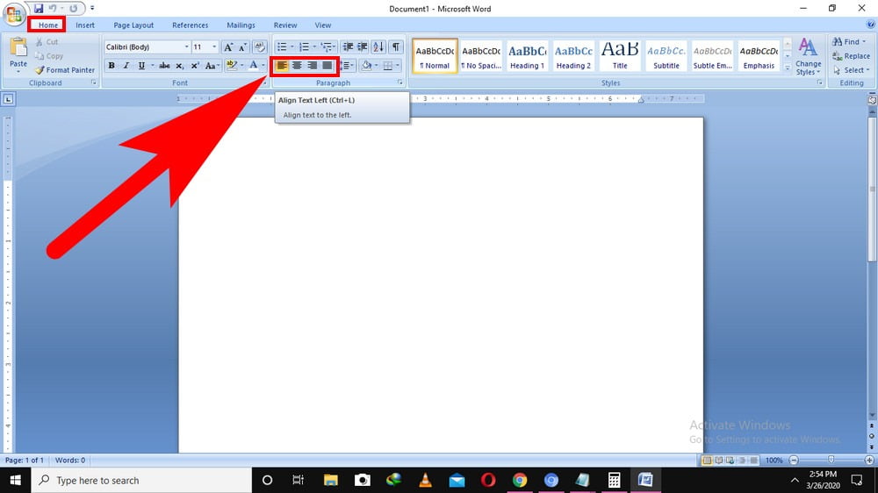
Task: Click the Windows Start button
Action: pos(15,480)
